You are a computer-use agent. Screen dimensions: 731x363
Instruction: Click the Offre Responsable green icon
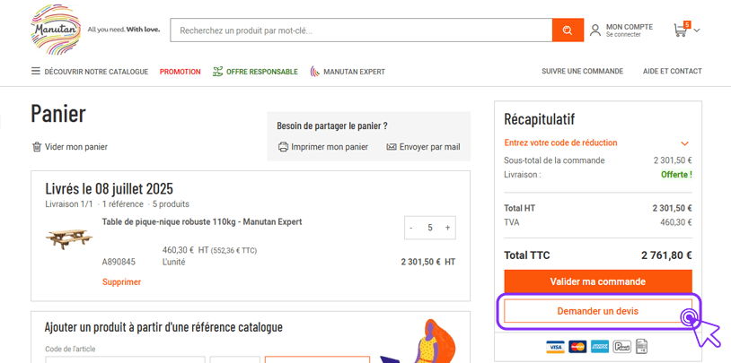point(217,72)
